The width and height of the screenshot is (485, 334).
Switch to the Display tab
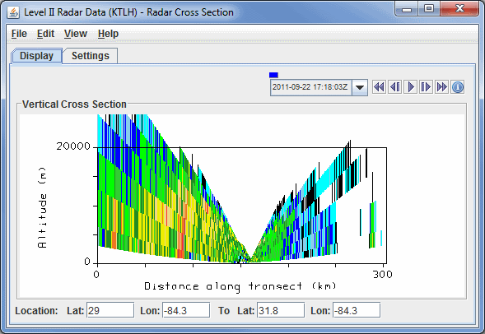(x=36, y=56)
